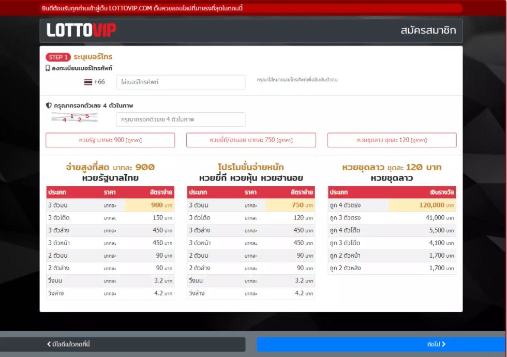Click the ถูก 2 ตัวหลัง row label
The image size is (507, 357).
click(345, 268)
